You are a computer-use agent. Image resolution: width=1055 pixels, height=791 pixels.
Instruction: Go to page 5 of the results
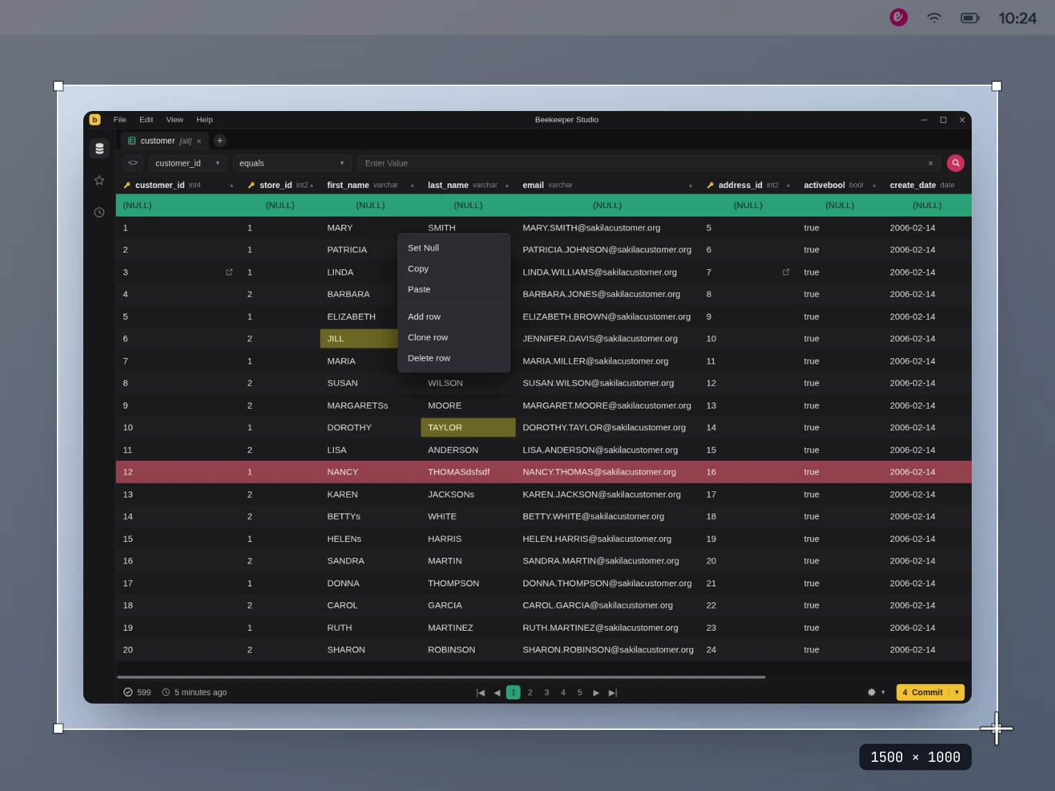click(580, 692)
